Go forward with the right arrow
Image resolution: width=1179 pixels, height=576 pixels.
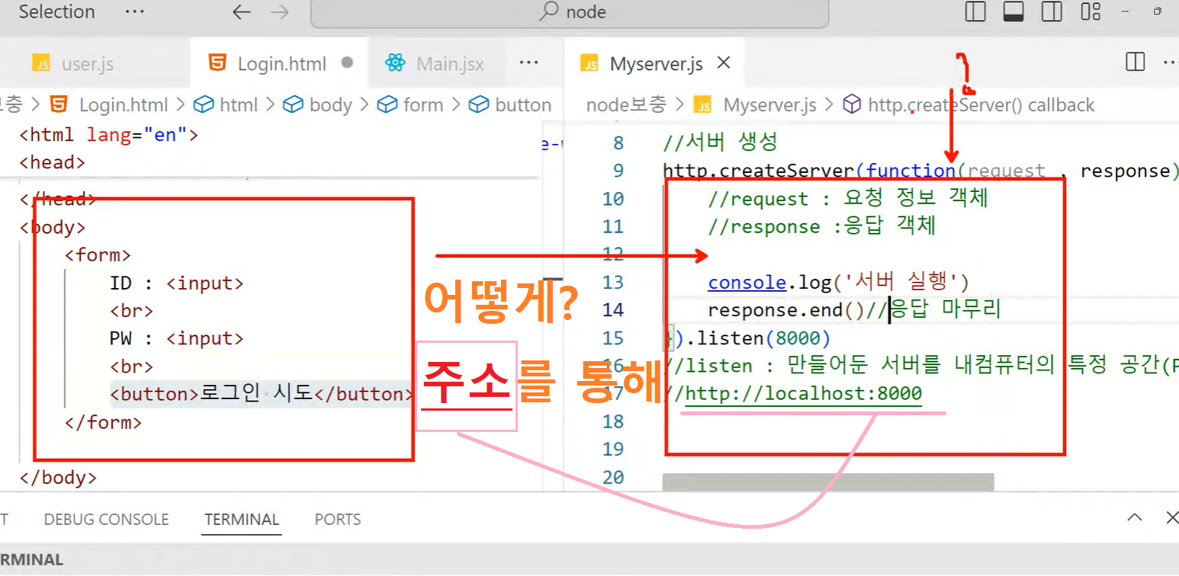280,12
